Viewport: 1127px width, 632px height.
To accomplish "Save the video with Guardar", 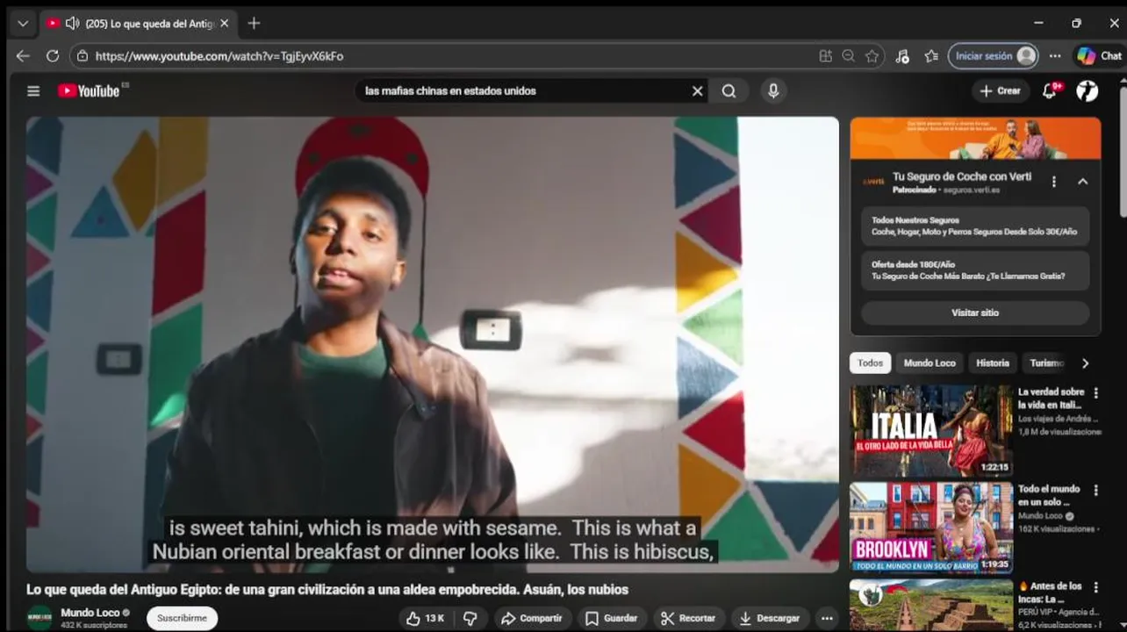I will click(x=612, y=618).
